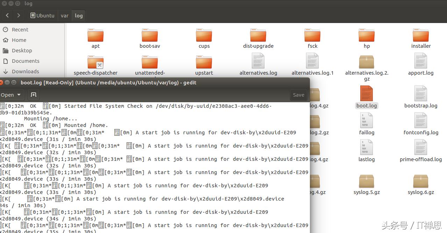This screenshot has height=233, width=447.
Task: Click the Create new document icon in gedit
Action: 34,95
